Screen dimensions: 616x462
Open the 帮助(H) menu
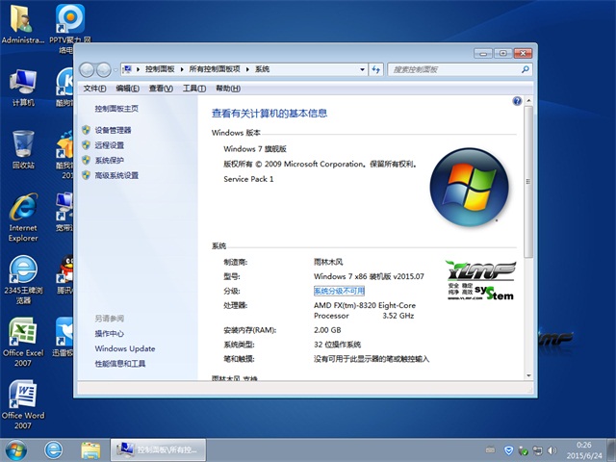click(x=228, y=89)
